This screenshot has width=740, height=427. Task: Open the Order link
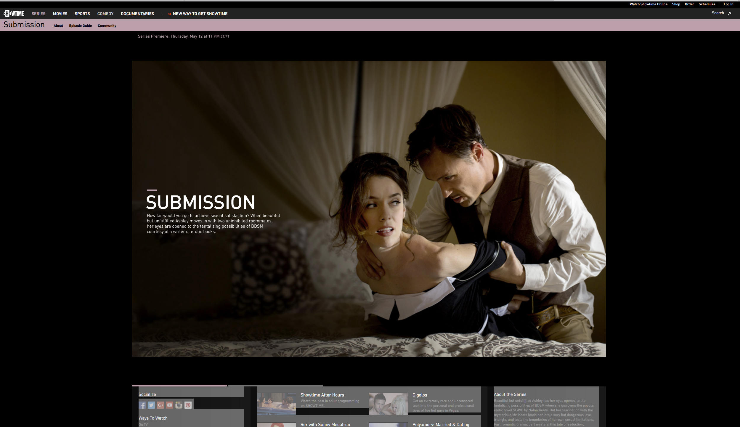tap(689, 4)
